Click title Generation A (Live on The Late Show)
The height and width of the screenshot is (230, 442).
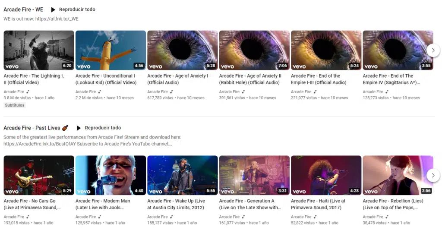pyautogui.click(x=250, y=205)
